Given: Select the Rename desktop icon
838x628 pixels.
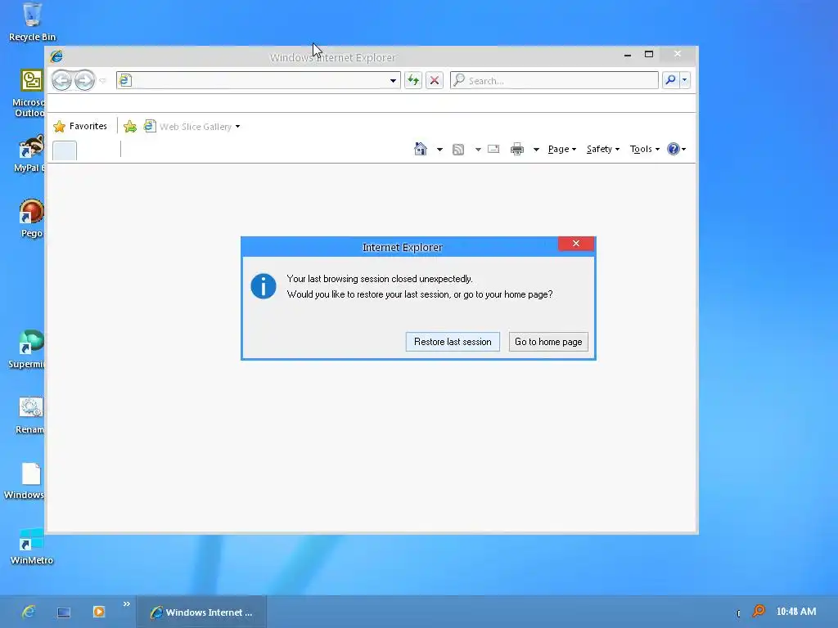Looking at the screenshot, I should pos(30,415).
